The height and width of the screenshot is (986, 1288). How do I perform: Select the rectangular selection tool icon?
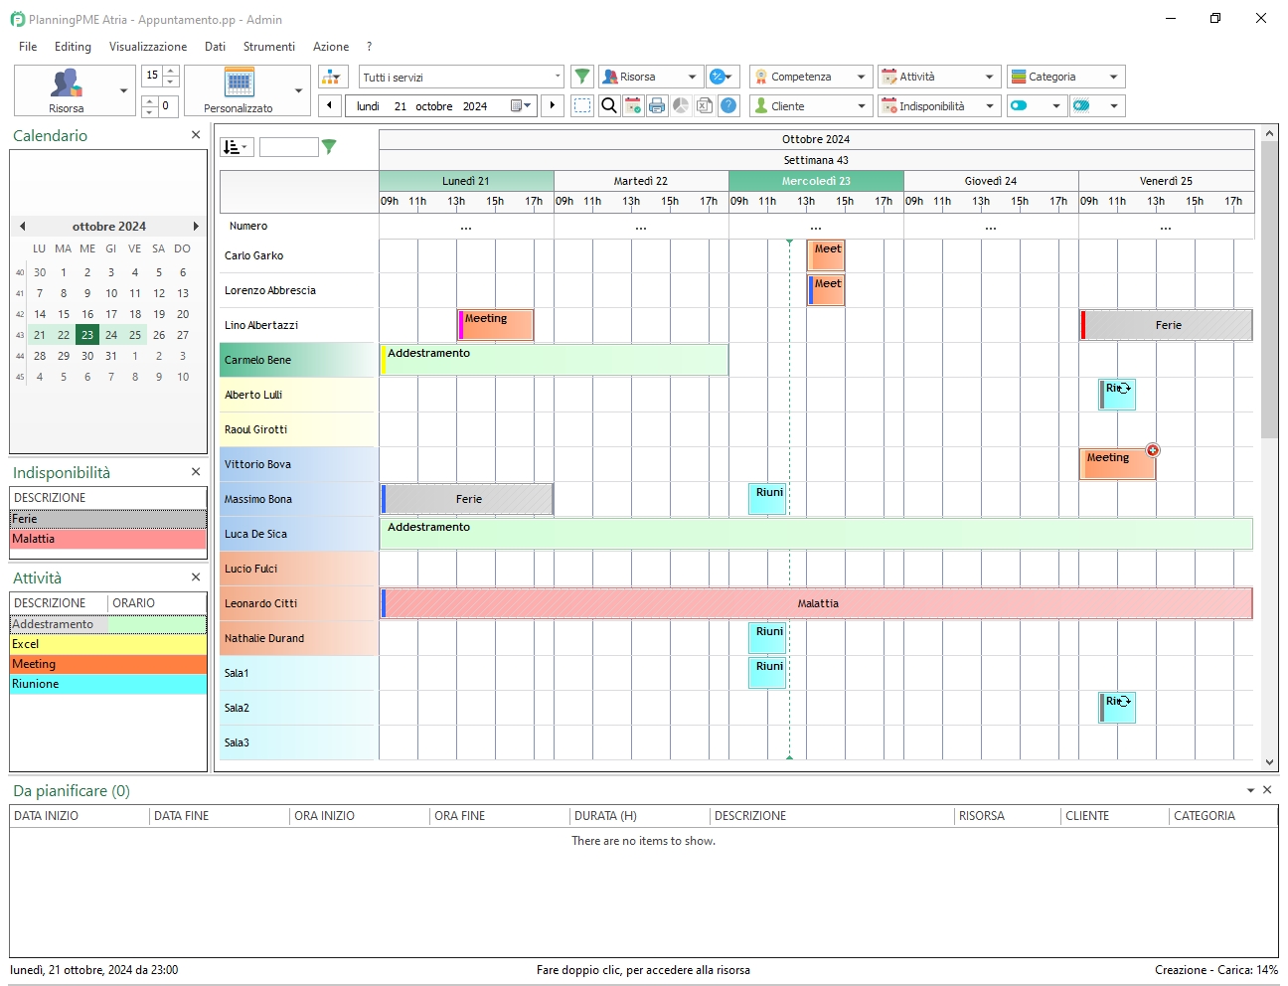point(582,105)
